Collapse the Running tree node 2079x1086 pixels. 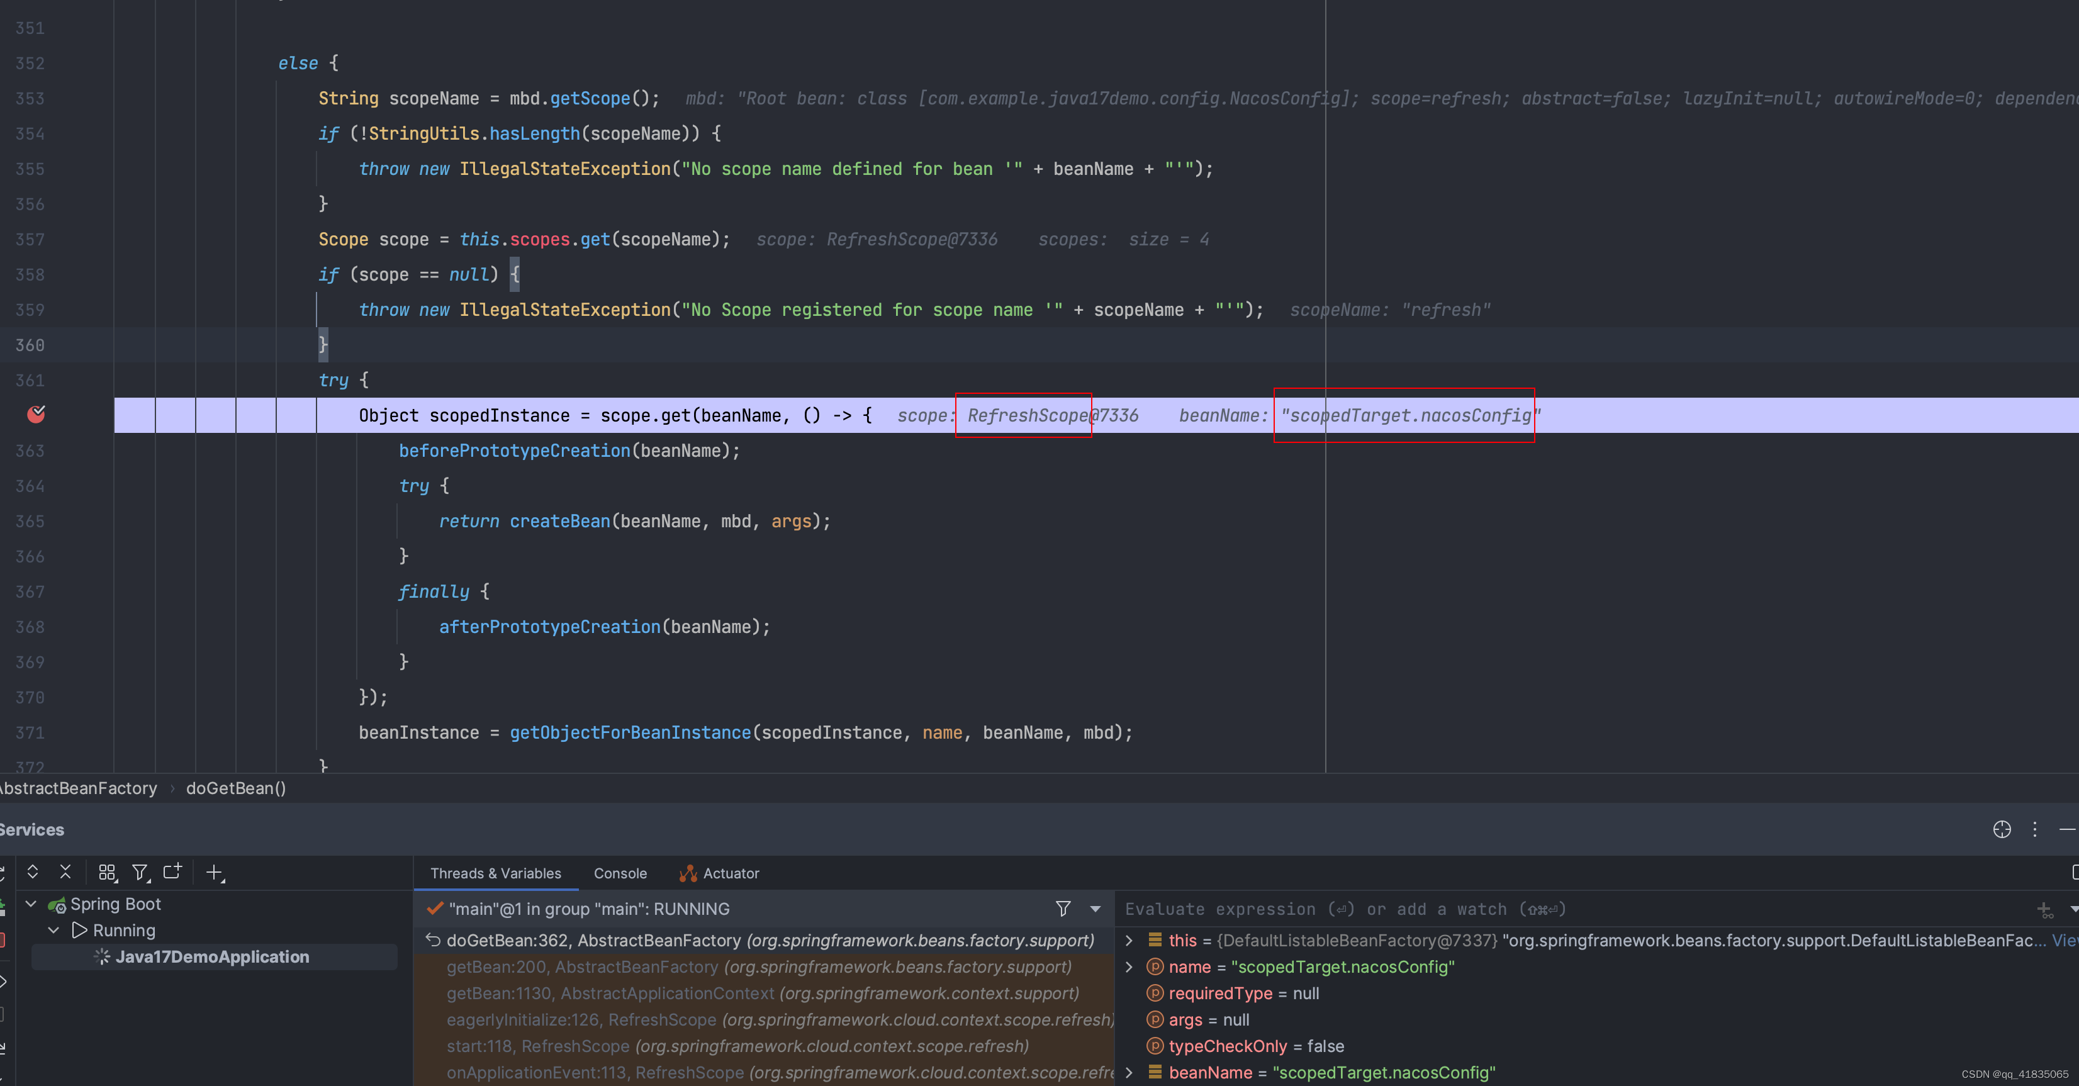(x=54, y=931)
